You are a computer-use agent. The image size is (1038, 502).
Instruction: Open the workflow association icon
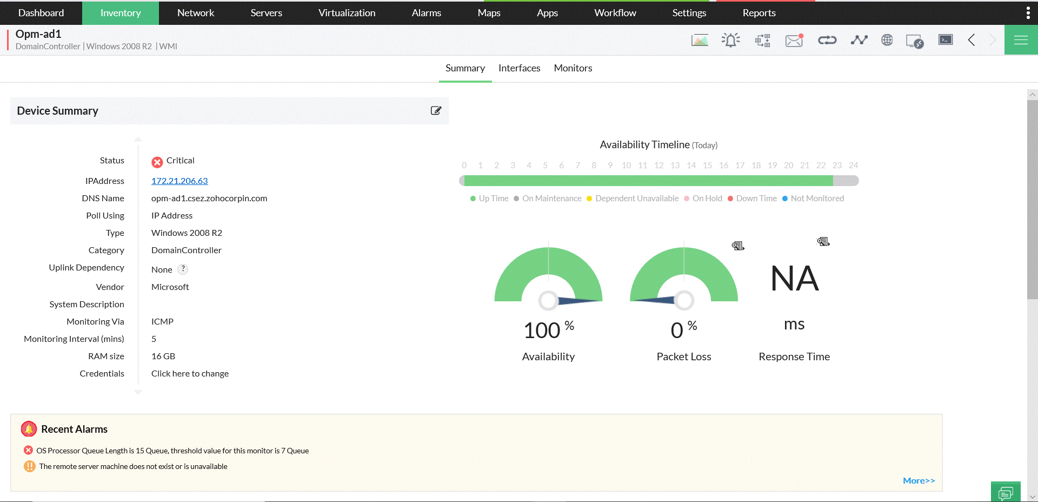763,39
